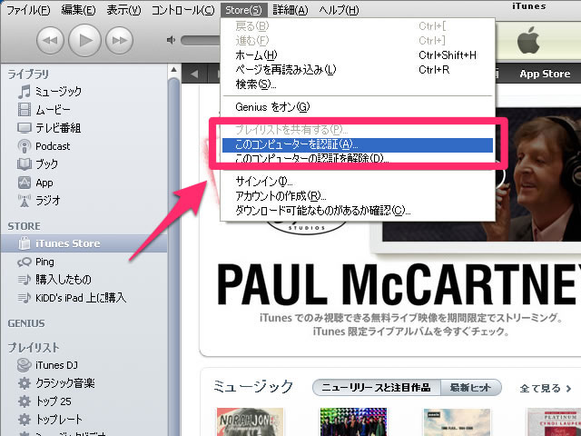Click the iTunes DJ icon
This screenshot has height=436, width=581.
click(25, 365)
